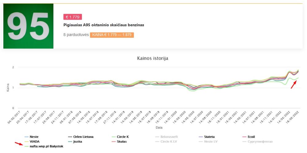Toggle the Jozita legend entry
Screen dimensions: 307x153
(x=75, y=141)
